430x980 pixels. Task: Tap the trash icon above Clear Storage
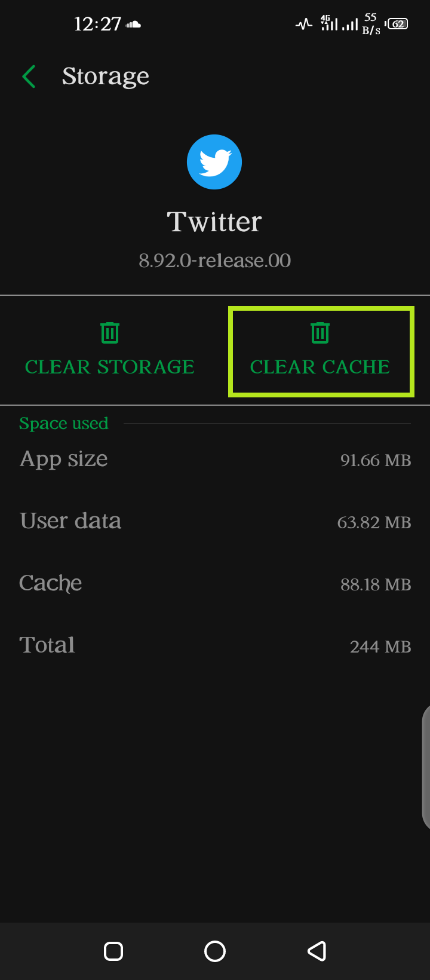(x=109, y=333)
